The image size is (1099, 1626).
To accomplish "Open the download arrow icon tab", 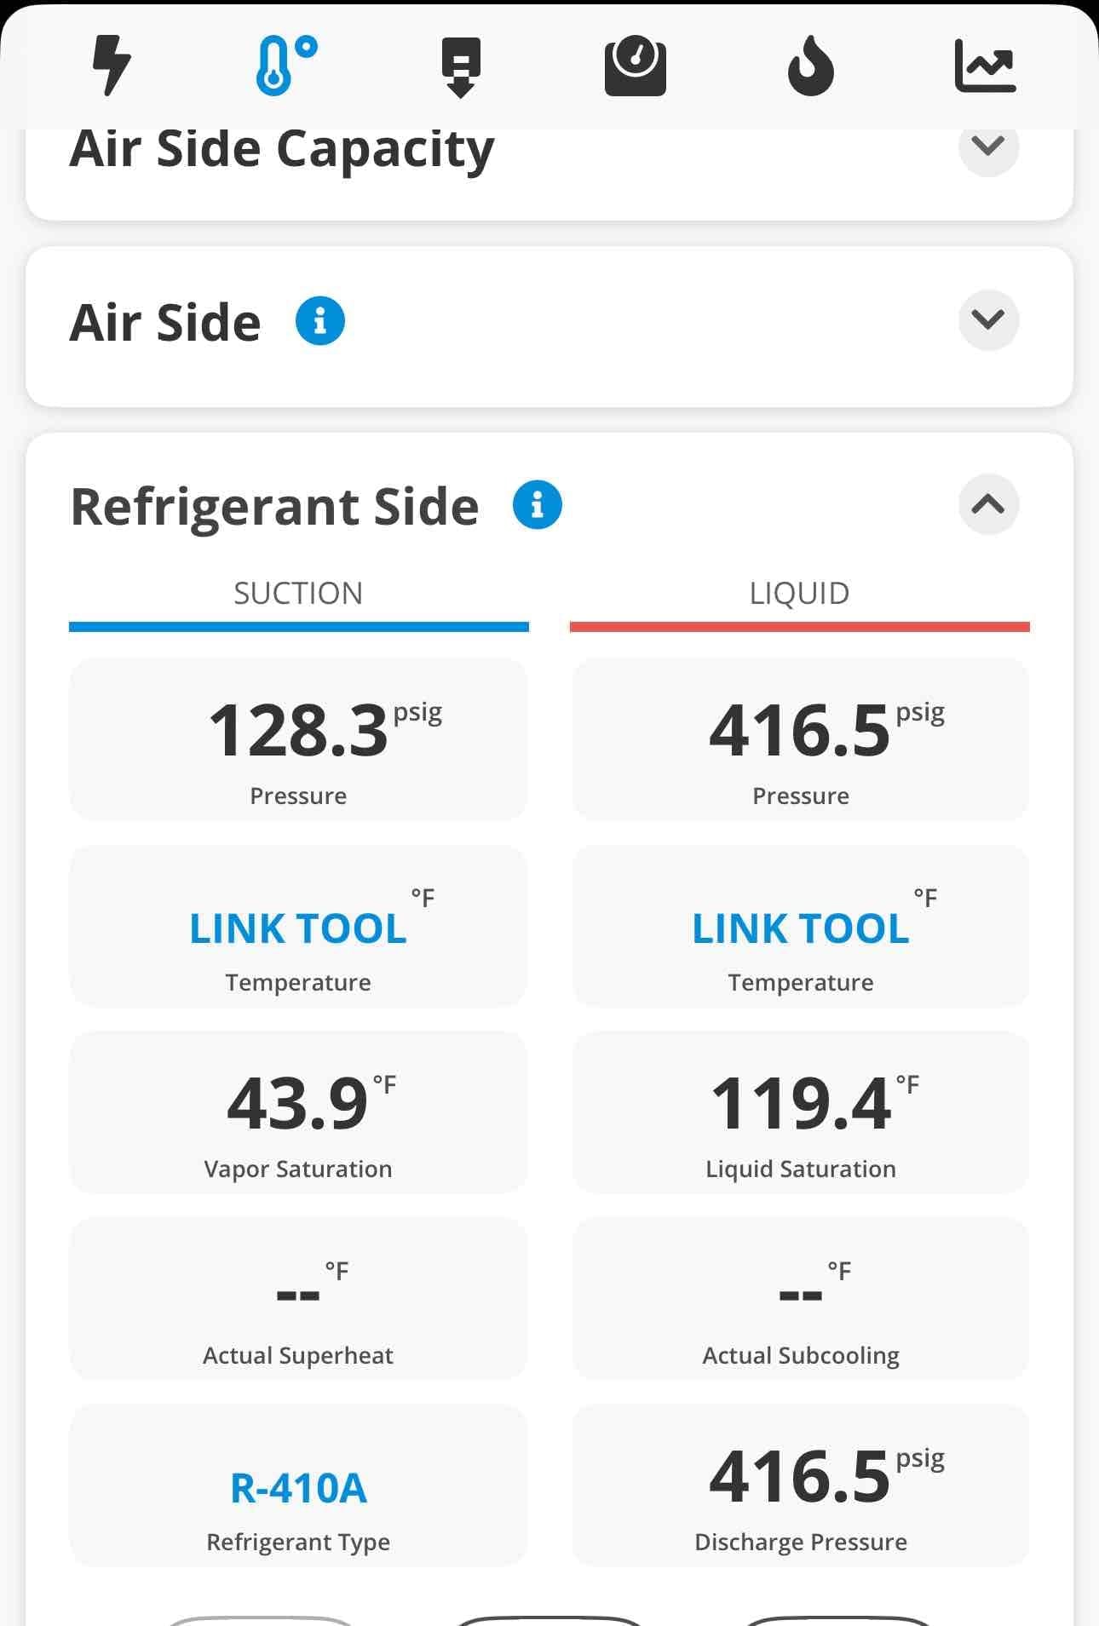I will pyautogui.click(x=461, y=67).
